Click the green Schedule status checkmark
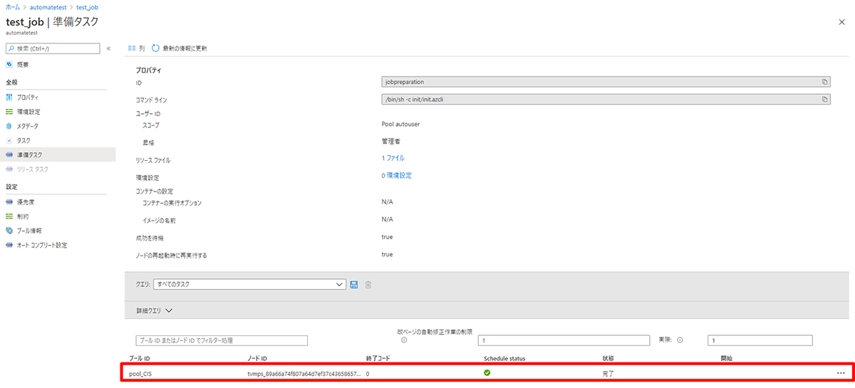 tap(487, 372)
